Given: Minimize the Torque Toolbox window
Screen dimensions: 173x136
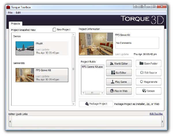Looking at the screenshot, I should tap(148, 7).
